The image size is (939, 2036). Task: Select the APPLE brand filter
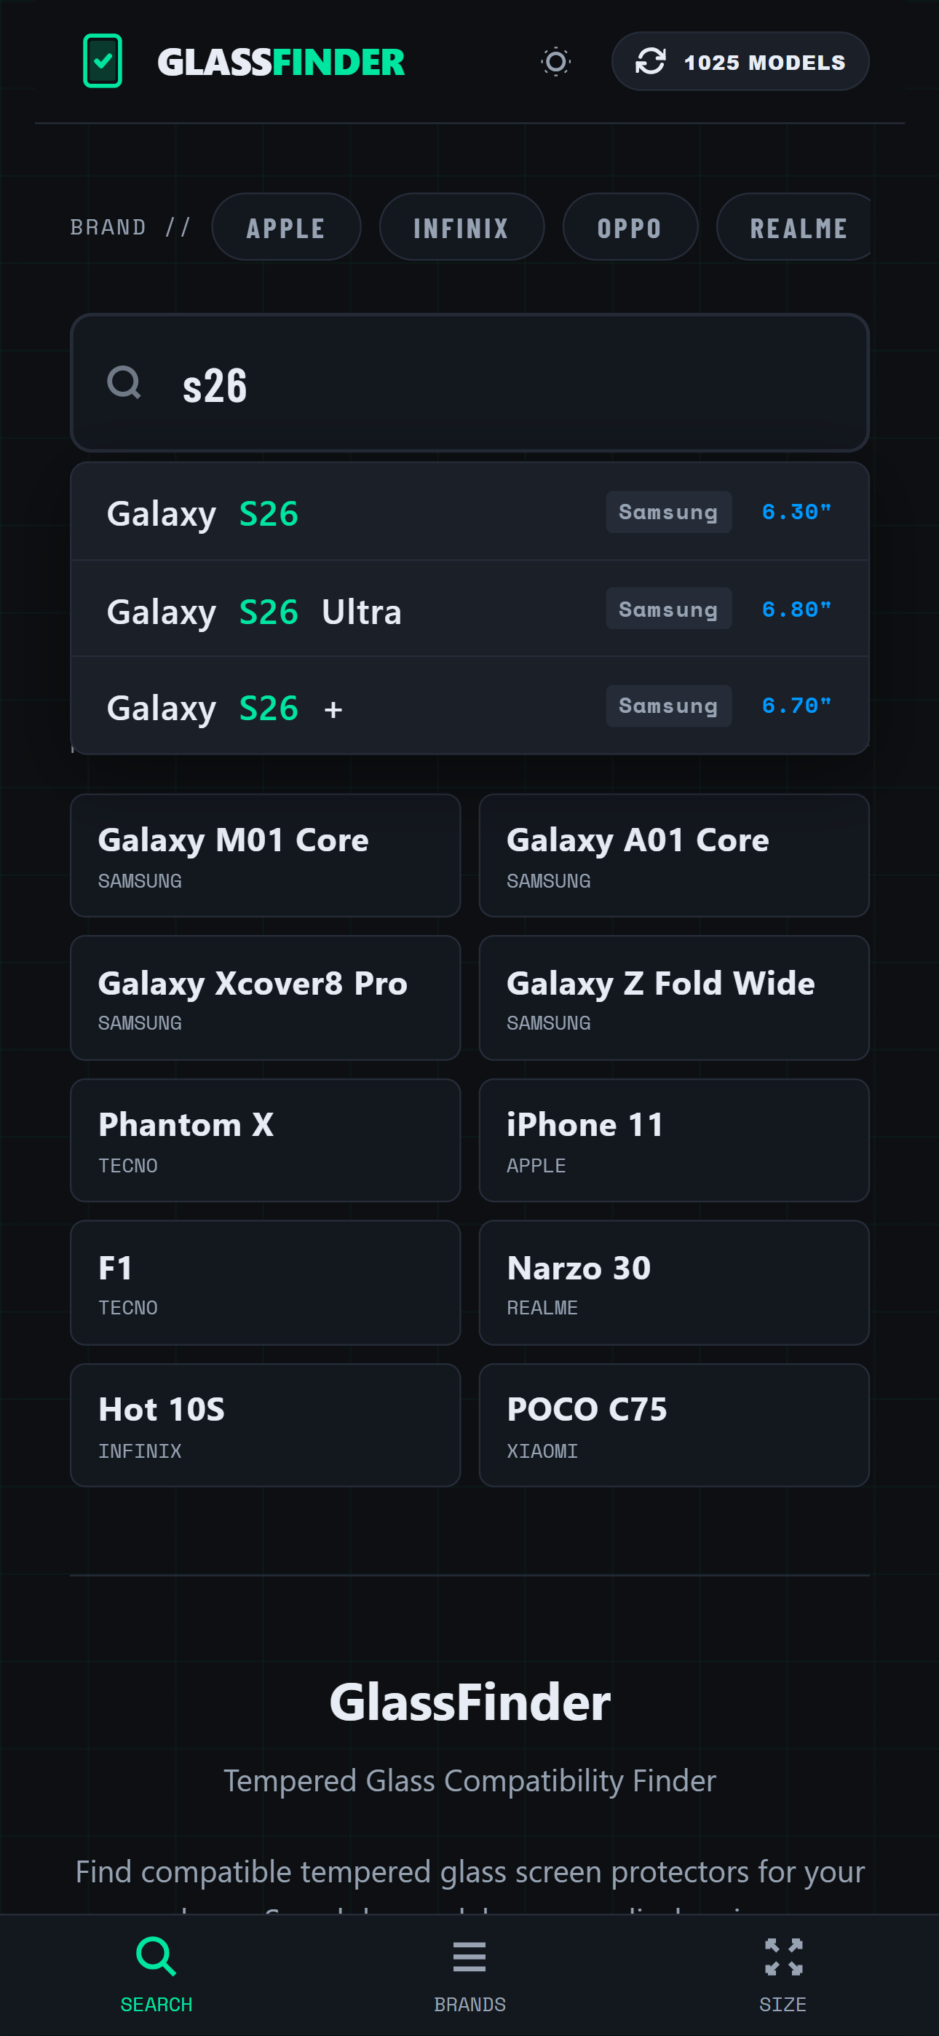285,227
